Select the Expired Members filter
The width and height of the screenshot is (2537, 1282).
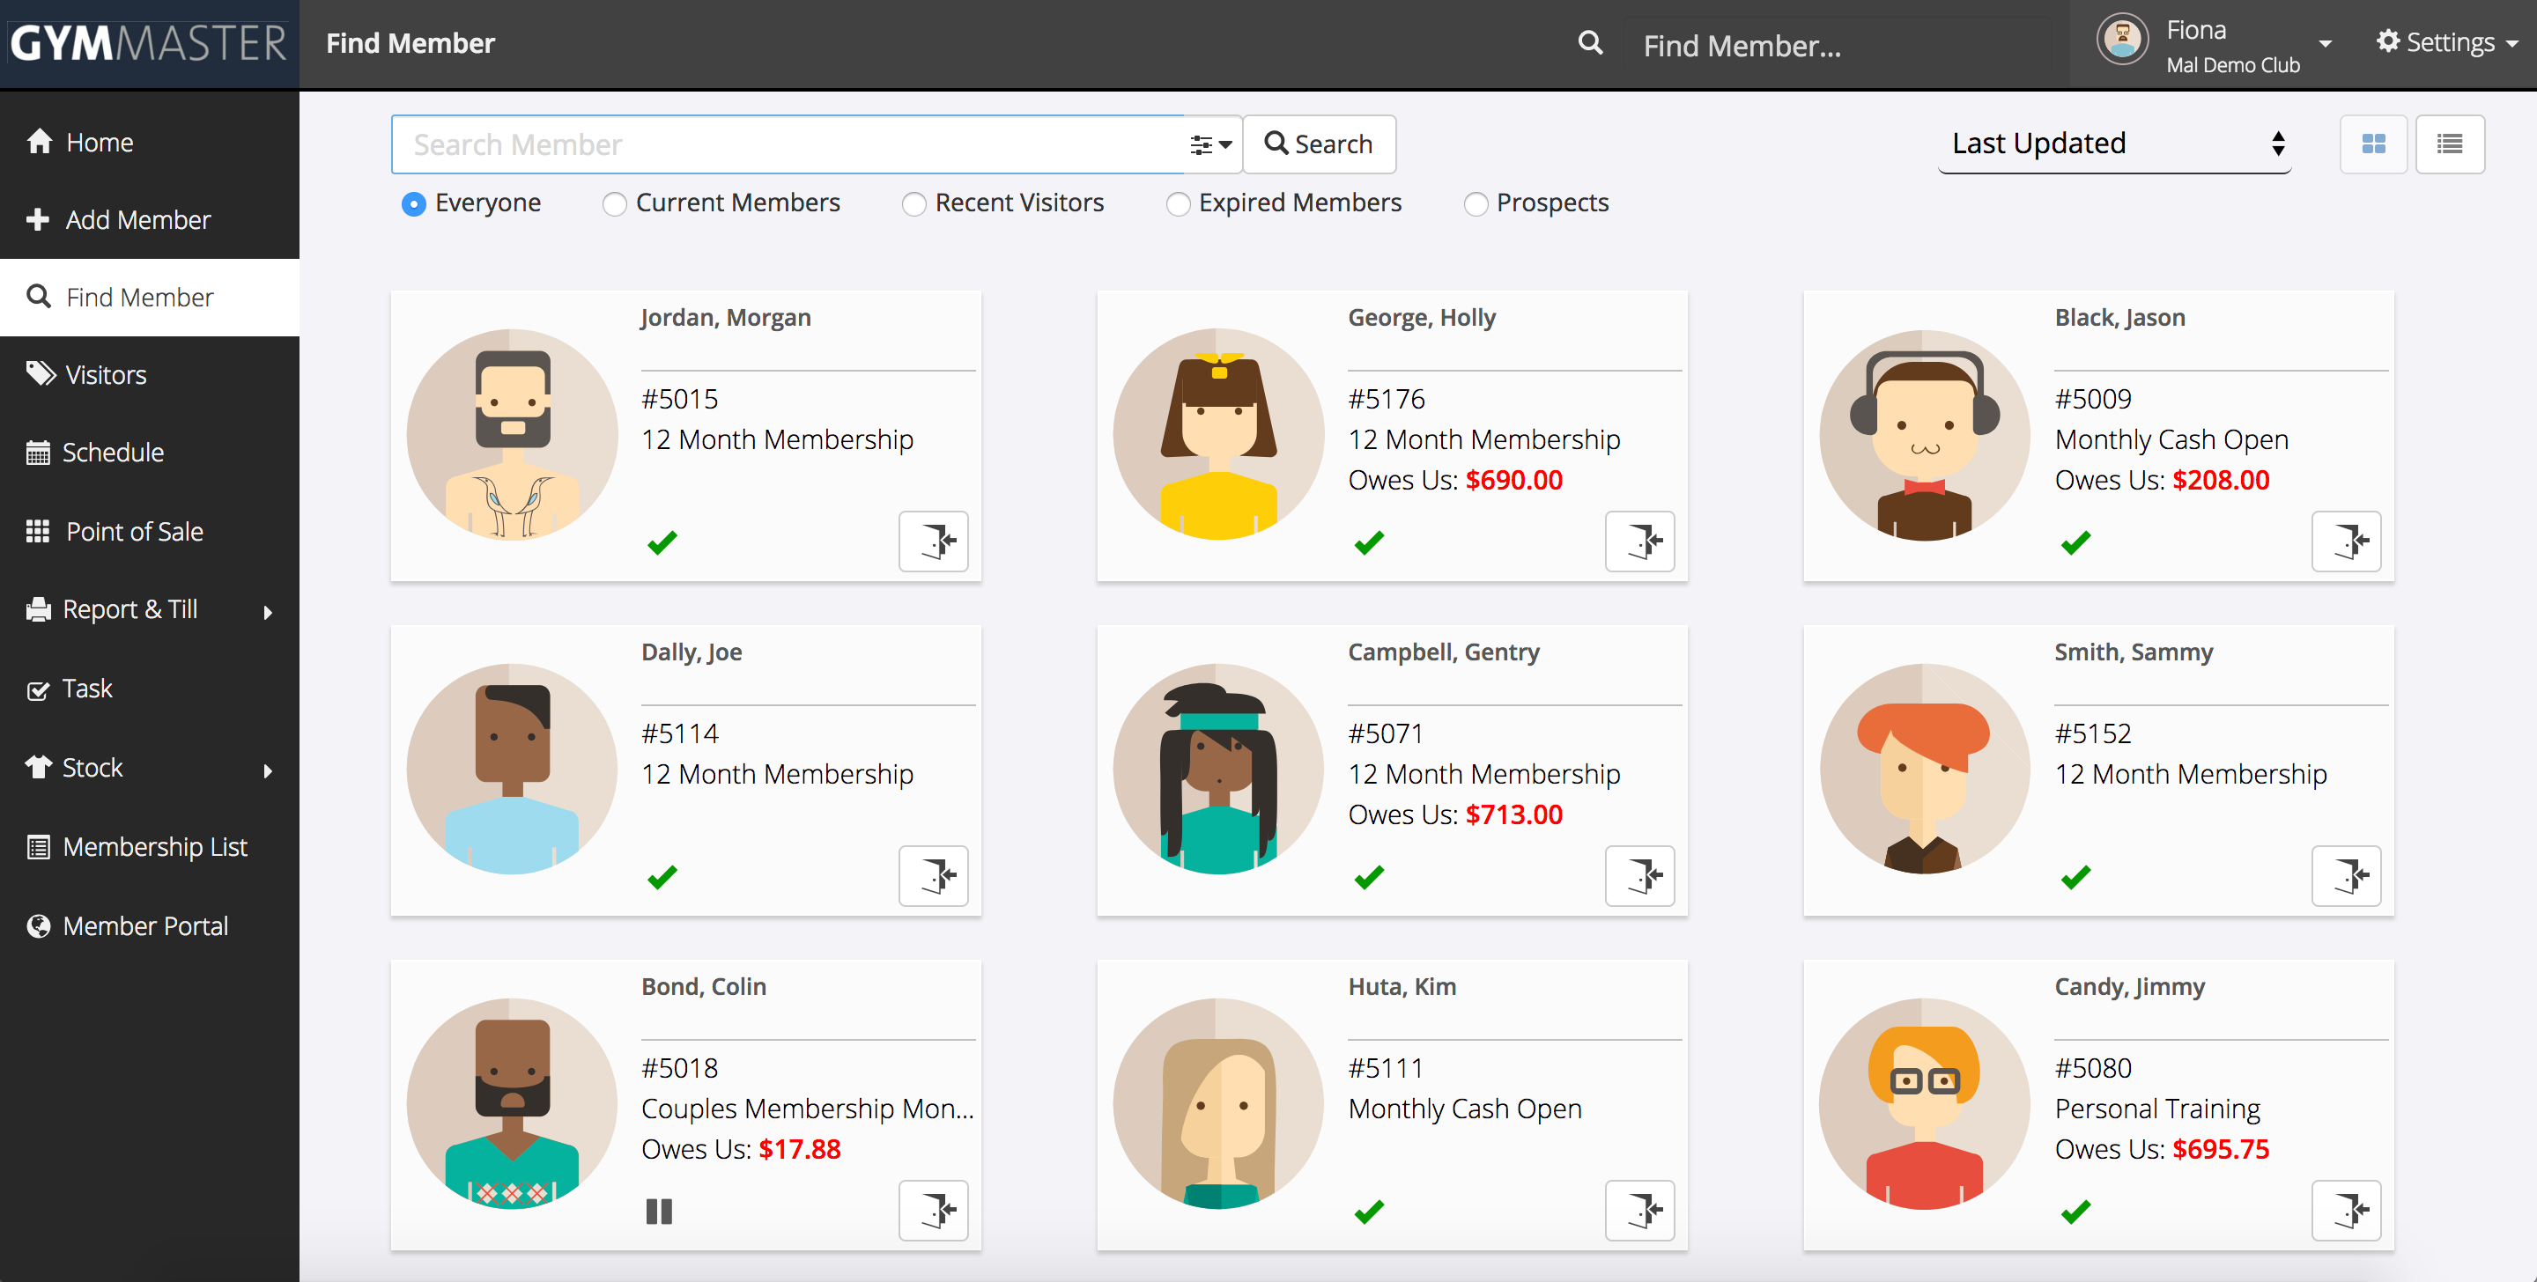(x=1177, y=203)
